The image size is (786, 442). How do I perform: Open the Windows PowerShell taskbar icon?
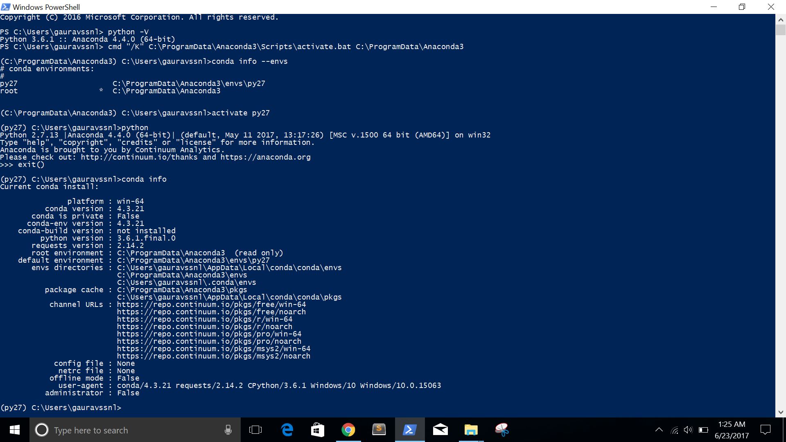click(409, 430)
